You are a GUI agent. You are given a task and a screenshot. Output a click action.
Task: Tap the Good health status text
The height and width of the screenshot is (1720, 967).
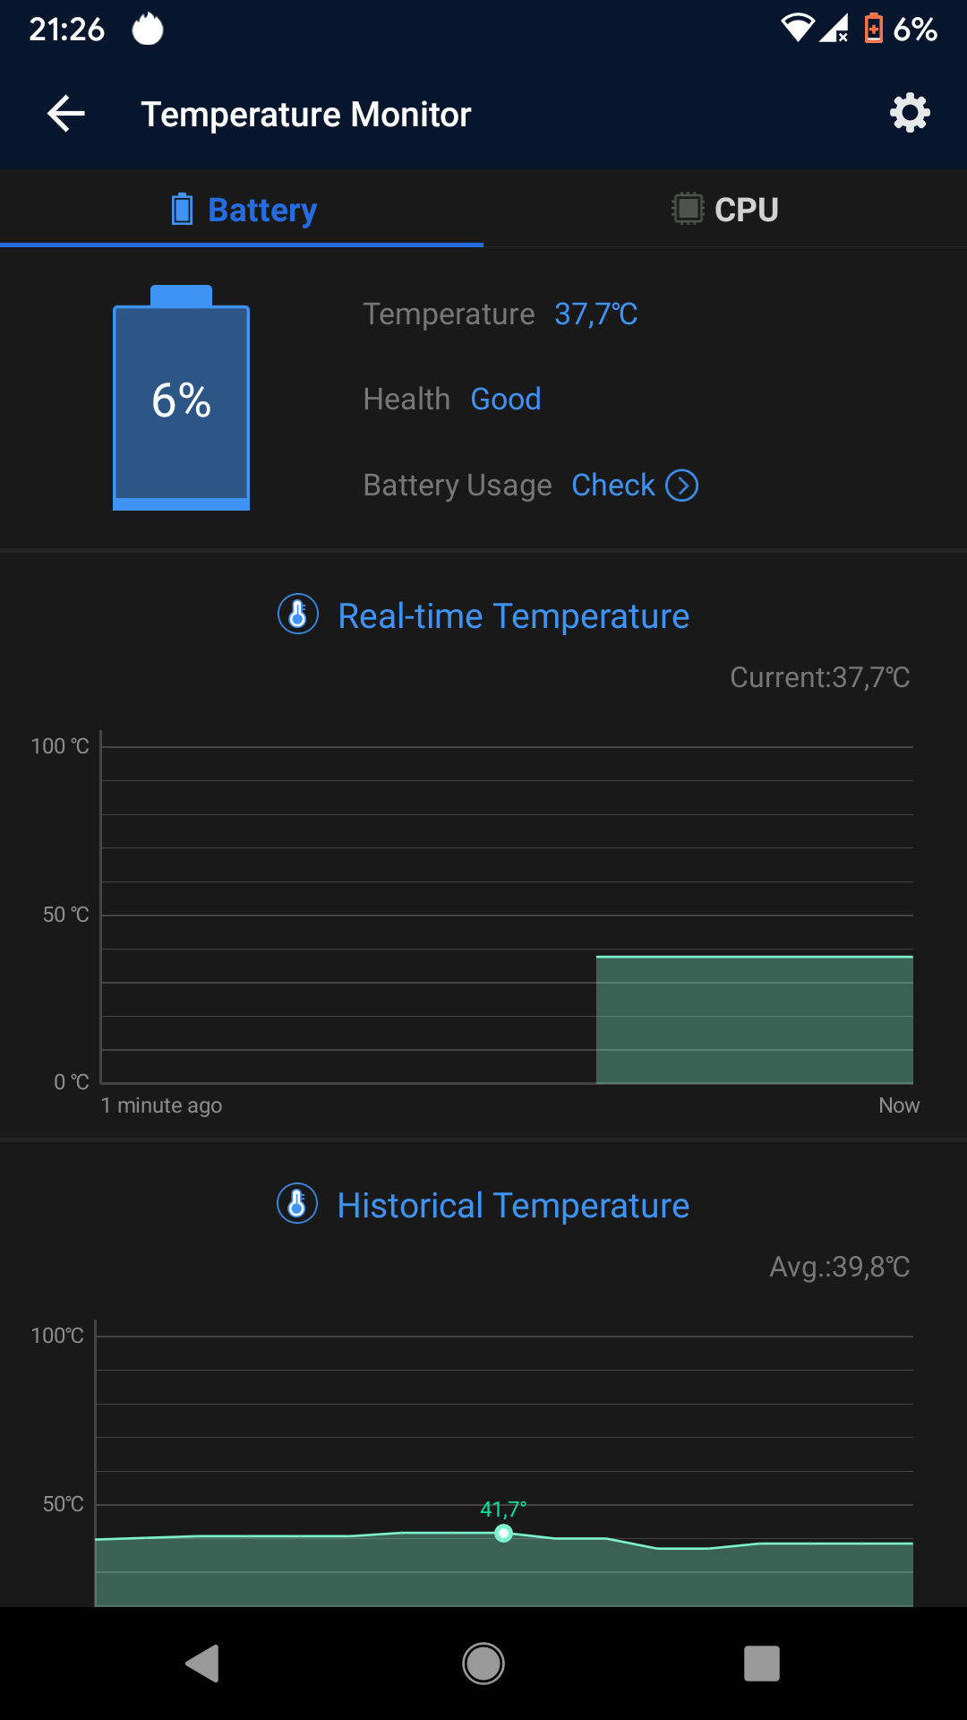tap(506, 400)
